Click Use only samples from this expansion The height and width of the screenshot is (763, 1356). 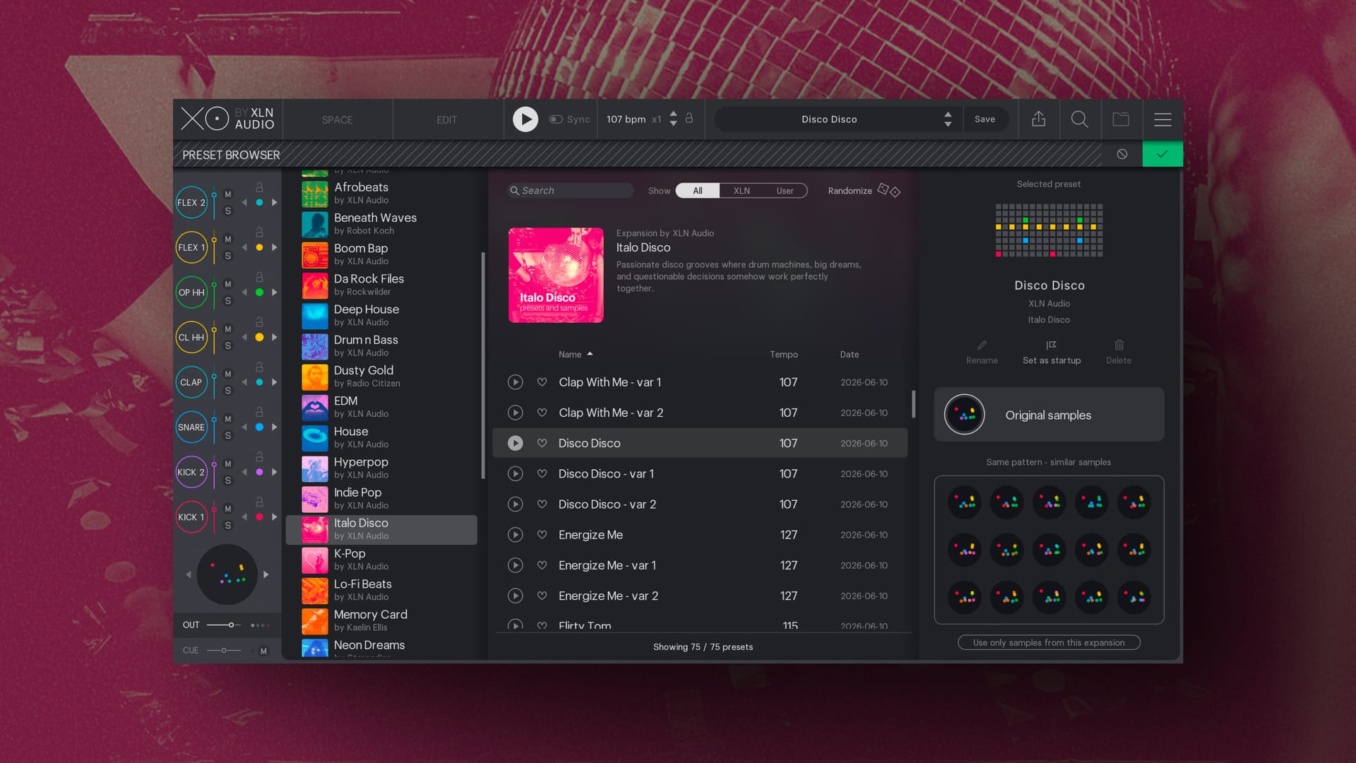pyautogui.click(x=1049, y=642)
